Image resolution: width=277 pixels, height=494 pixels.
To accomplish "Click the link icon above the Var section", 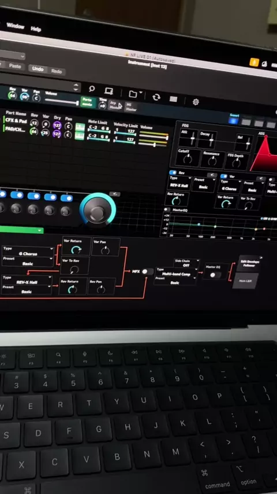I will click(261, 178).
